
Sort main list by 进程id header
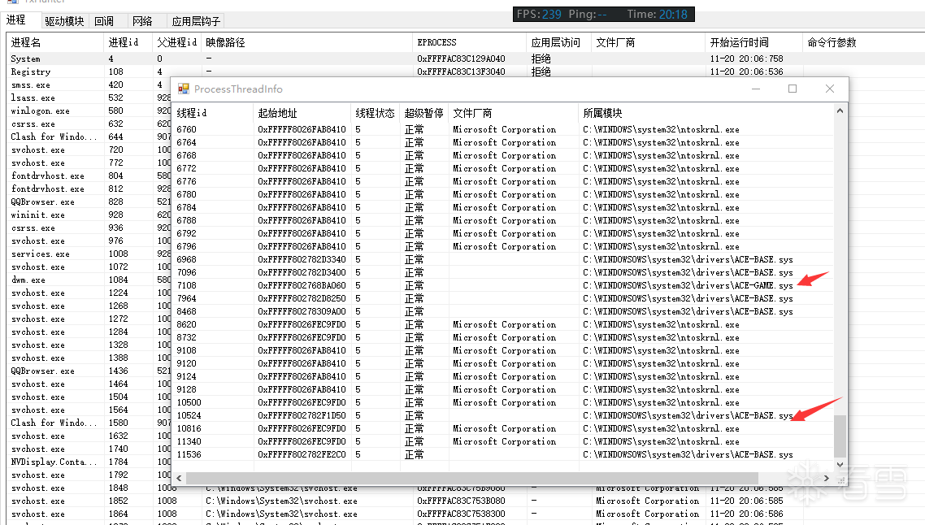click(x=128, y=42)
